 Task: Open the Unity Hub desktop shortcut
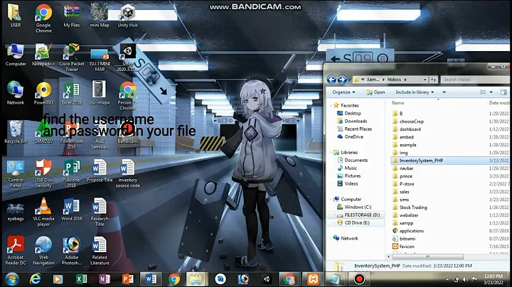point(128,14)
